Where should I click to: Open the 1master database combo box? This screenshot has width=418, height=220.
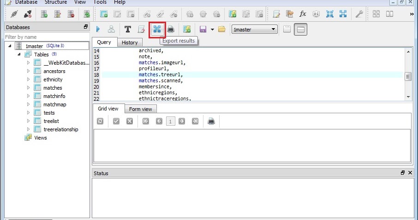coord(254,30)
